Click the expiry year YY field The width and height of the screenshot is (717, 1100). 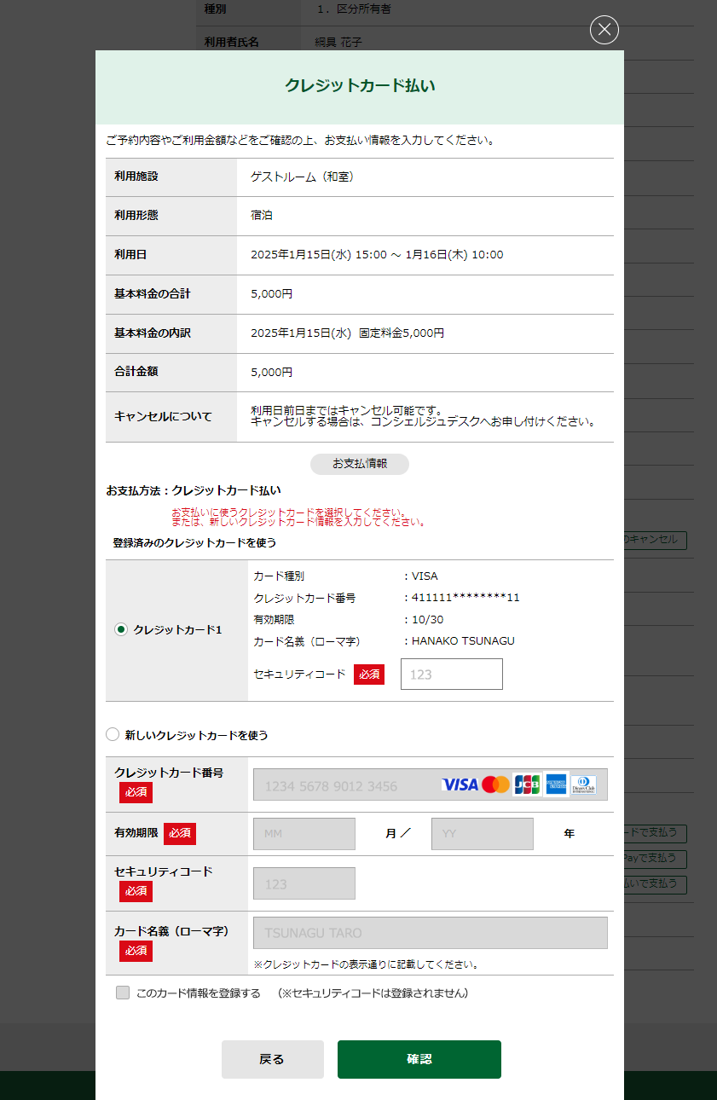coord(482,834)
